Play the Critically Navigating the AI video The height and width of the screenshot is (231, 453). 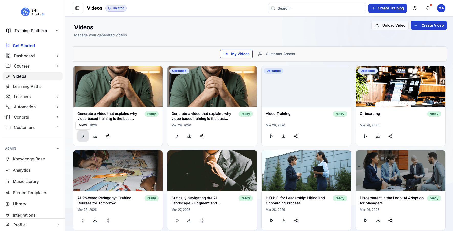(x=177, y=221)
